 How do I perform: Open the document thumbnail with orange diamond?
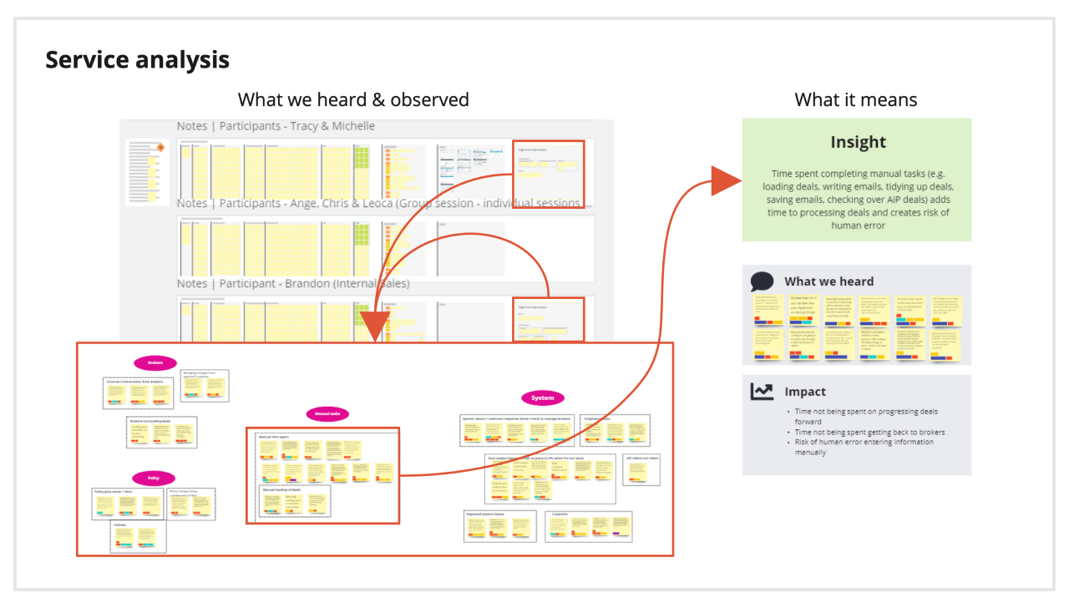[x=148, y=172]
